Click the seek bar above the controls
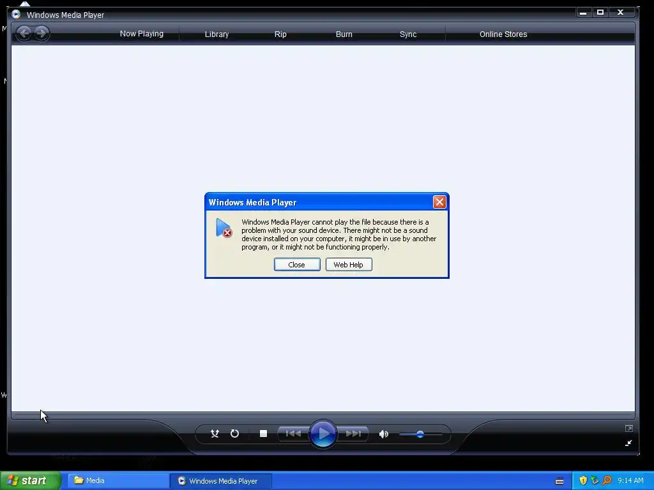Viewport: 654px width, 490px height. [x=323, y=415]
